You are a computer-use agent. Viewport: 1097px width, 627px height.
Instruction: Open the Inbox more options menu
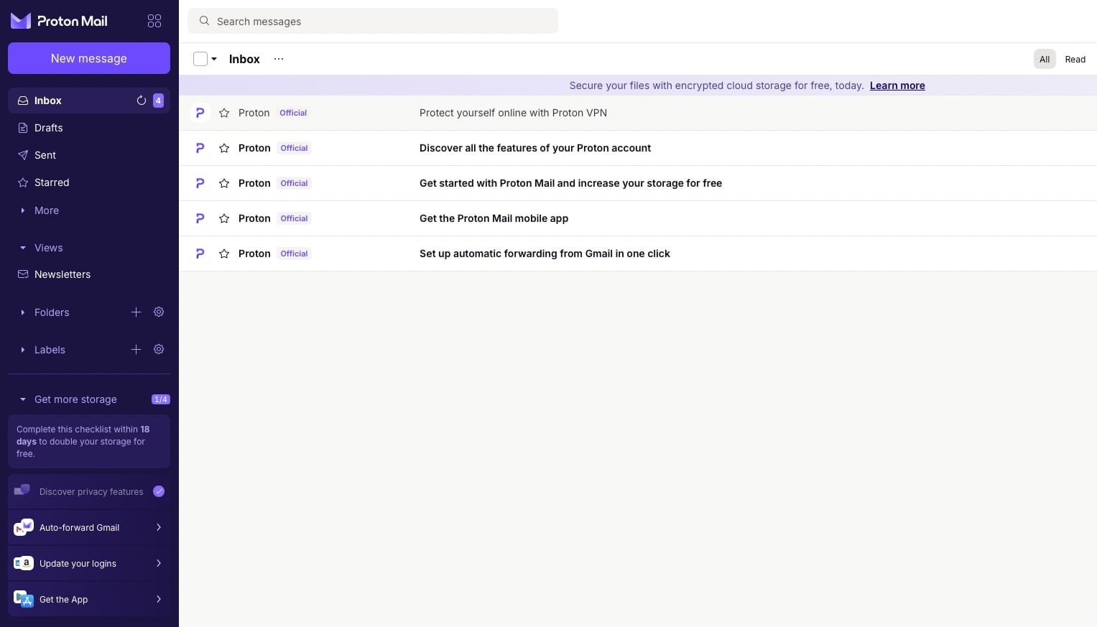[x=279, y=59]
